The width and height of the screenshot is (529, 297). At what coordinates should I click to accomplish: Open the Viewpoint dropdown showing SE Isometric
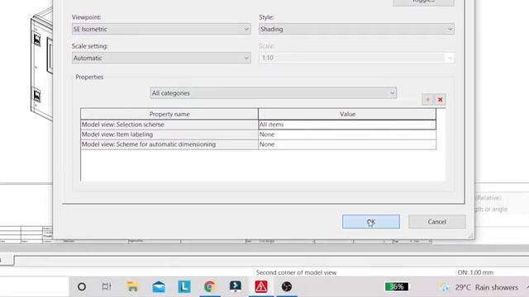pos(161,30)
